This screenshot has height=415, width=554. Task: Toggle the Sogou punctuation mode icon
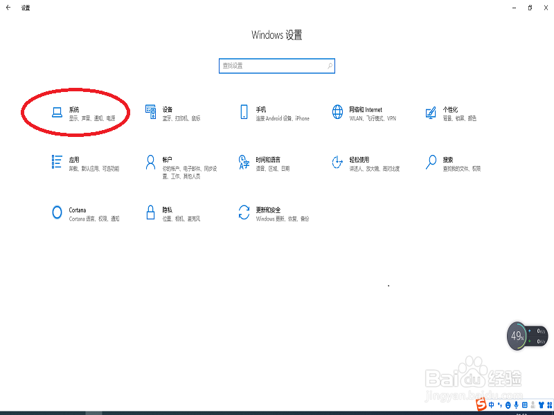click(499, 405)
